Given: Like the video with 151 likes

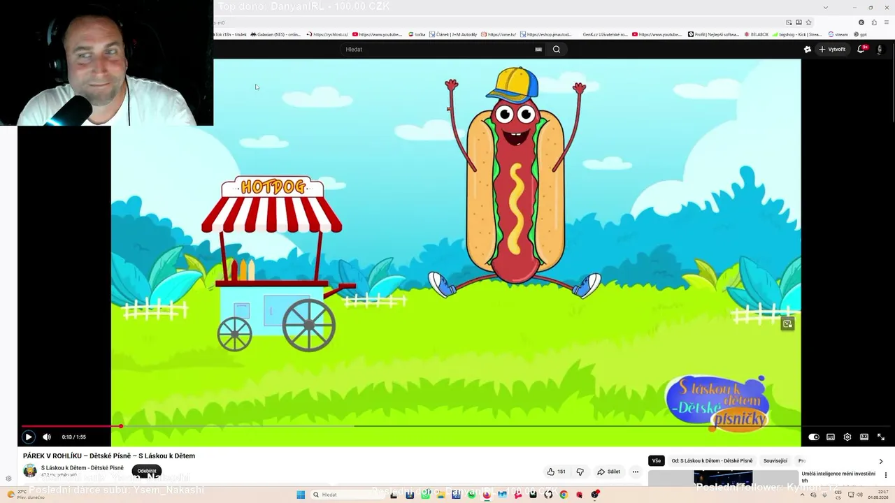Looking at the screenshot, I should (557, 472).
